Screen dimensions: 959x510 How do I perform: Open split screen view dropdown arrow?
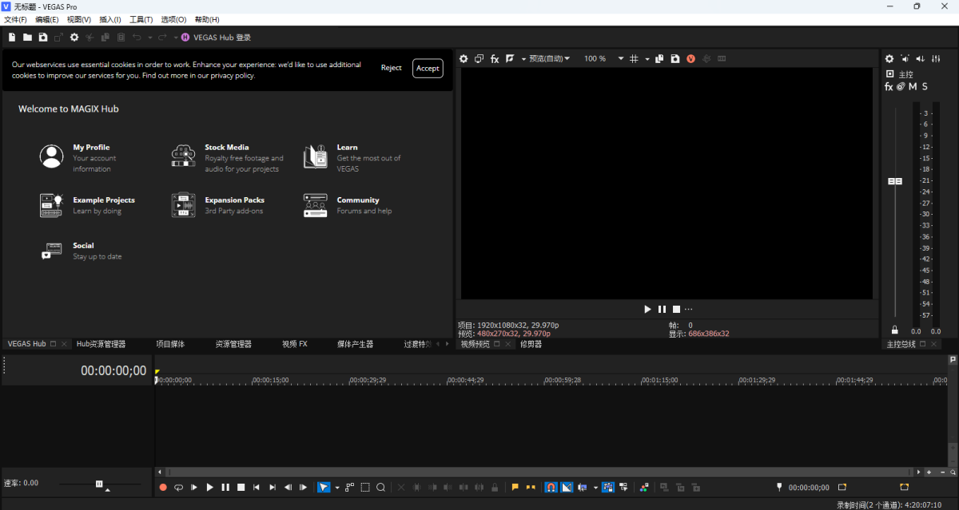click(x=523, y=59)
